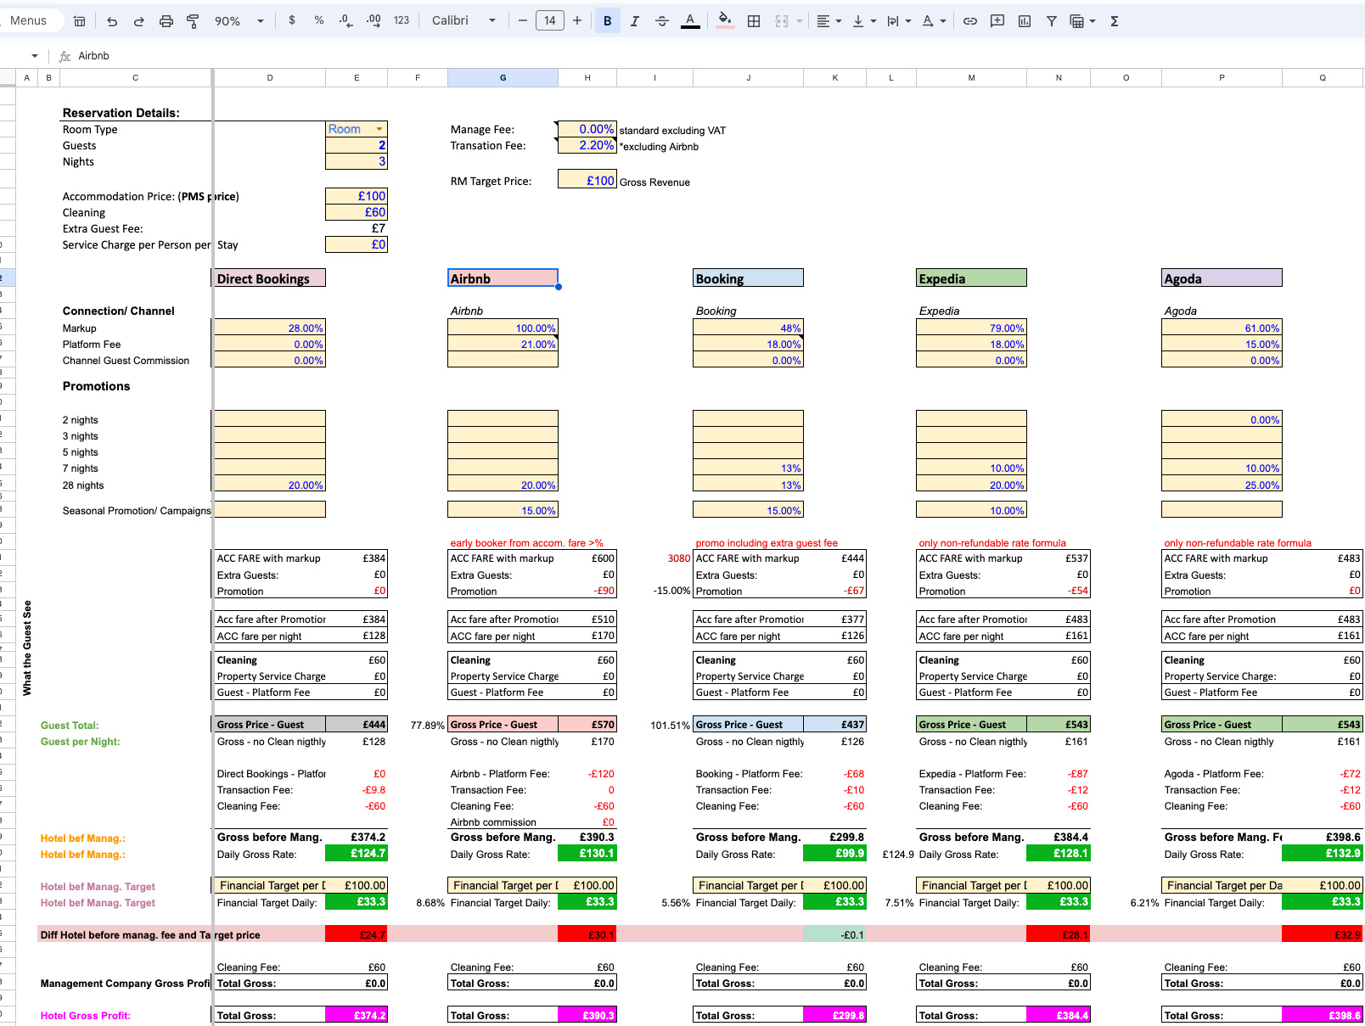Open the 90% zoom dropdown
Image resolution: width=1365 pixels, height=1026 pixels.
point(239,21)
